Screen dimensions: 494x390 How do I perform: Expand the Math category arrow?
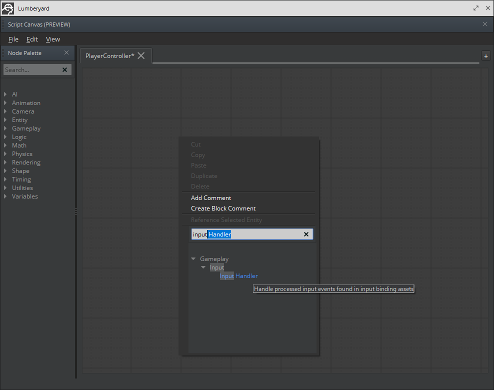[5, 145]
